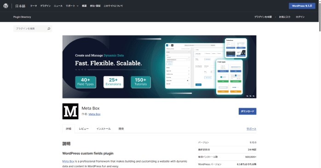The width and height of the screenshot is (321, 168).
Task: Click the Meta Box plugin title
Action: (91, 108)
